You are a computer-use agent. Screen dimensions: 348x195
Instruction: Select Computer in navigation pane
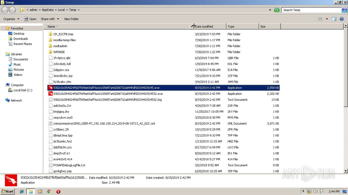coord(17,85)
